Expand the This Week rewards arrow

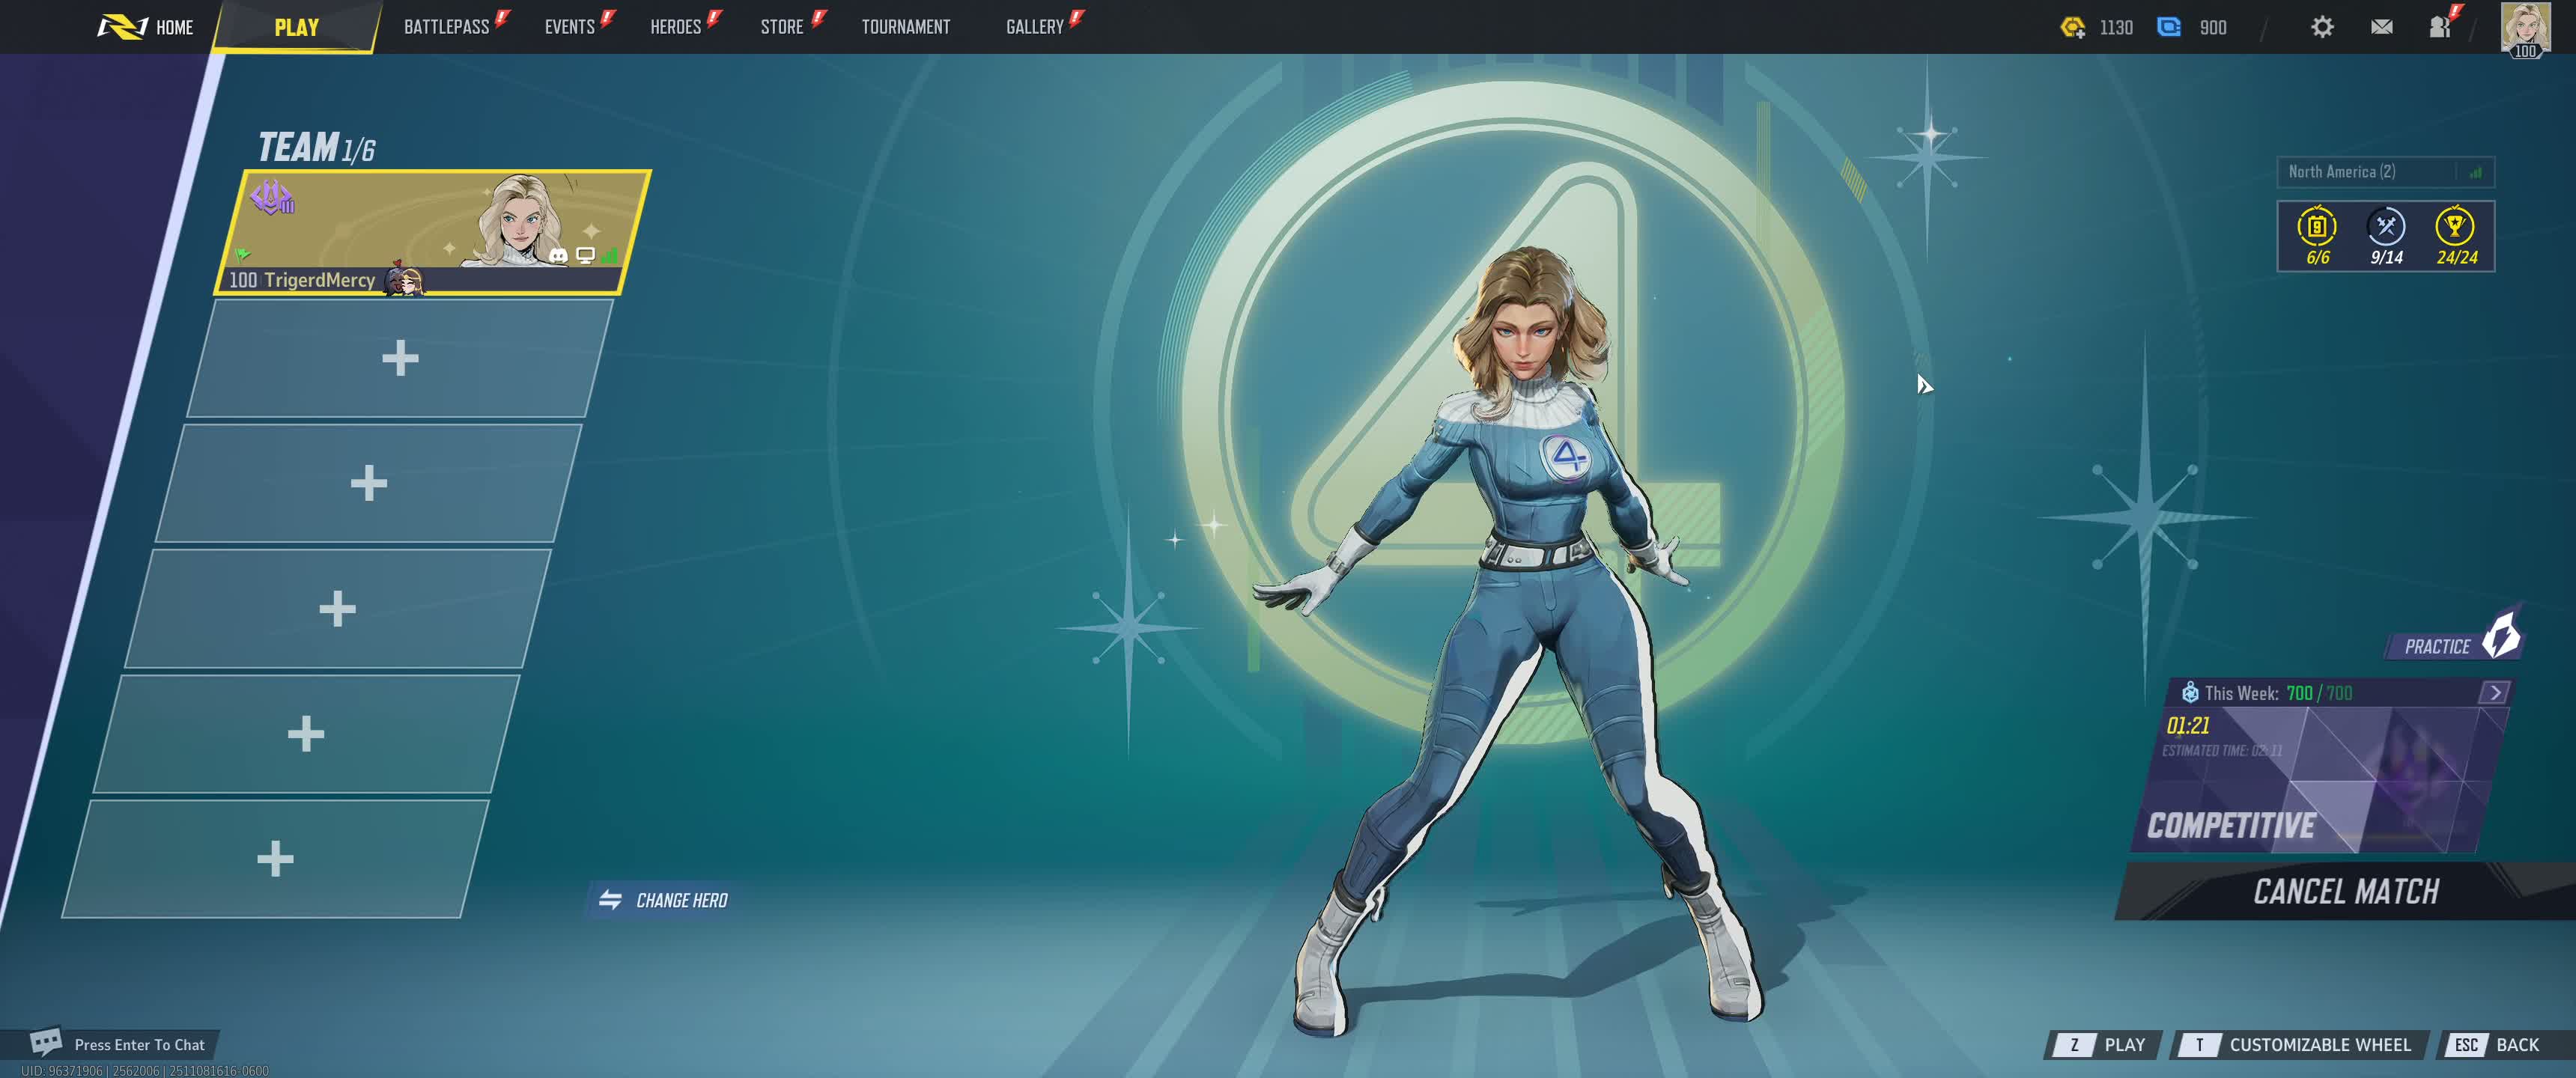2494,692
